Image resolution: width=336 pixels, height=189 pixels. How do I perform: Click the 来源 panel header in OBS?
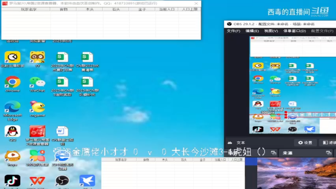tap(287, 153)
